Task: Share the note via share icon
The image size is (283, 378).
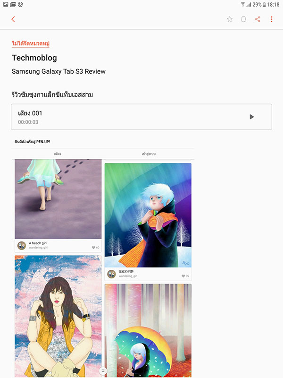Action: [258, 19]
